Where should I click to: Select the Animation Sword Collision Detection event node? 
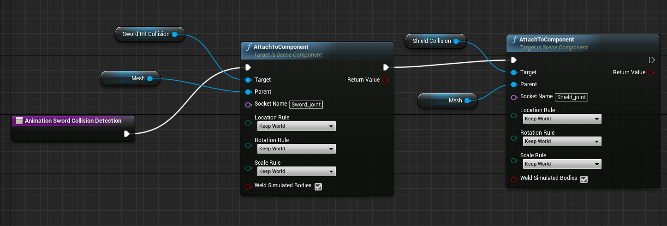tap(73, 121)
